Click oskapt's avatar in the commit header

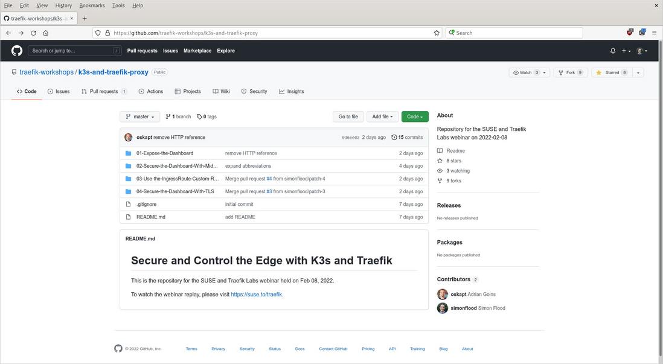point(128,138)
